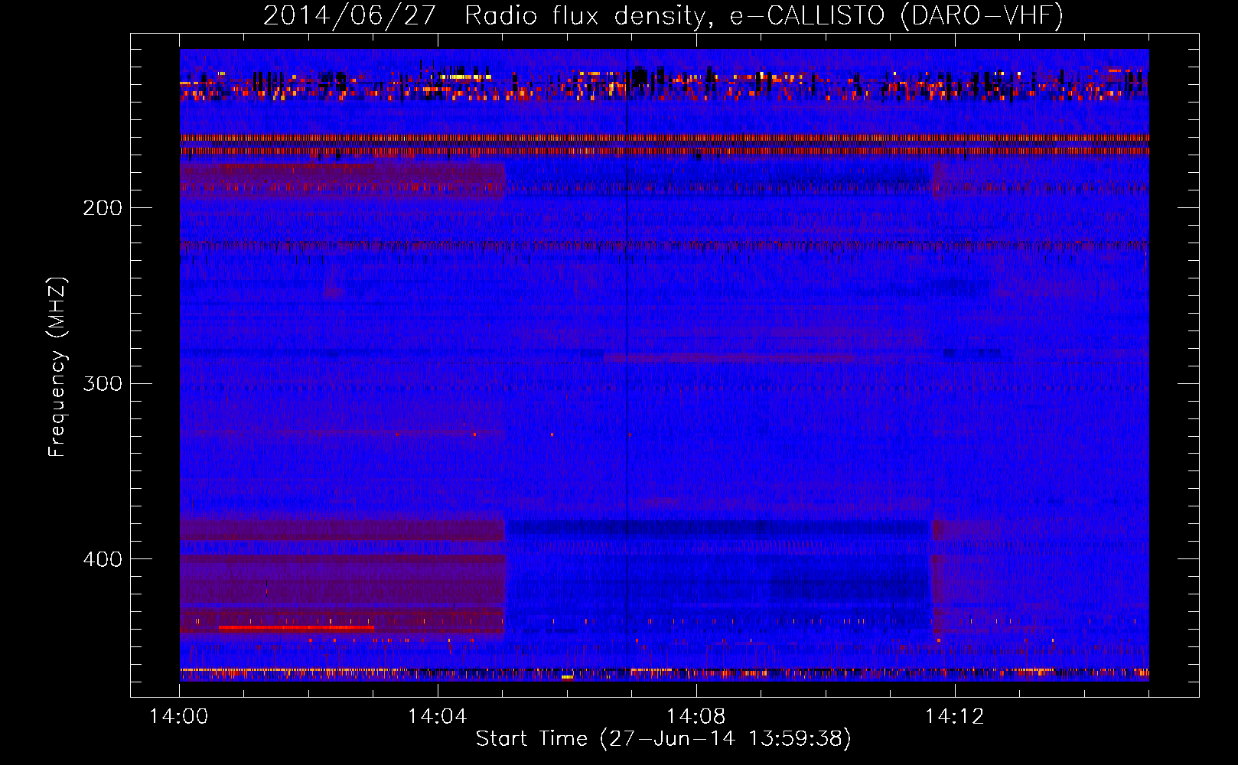This screenshot has height=765, width=1238.
Task: Click the '14:00' time tick label
Action: (179, 717)
